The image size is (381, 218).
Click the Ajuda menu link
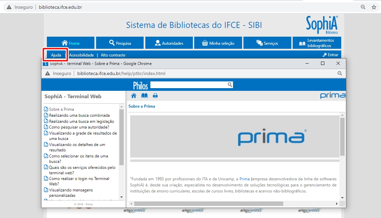pyautogui.click(x=56, y=55)
